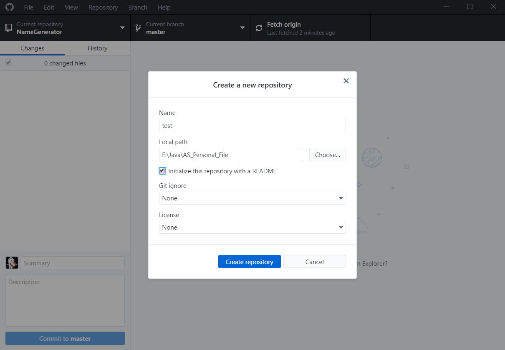Close the Create a new repository dialog
The image size is (505, 350).
point(346,81)
